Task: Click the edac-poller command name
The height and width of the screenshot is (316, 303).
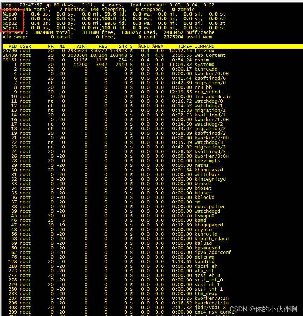Action: coord(210,207)
